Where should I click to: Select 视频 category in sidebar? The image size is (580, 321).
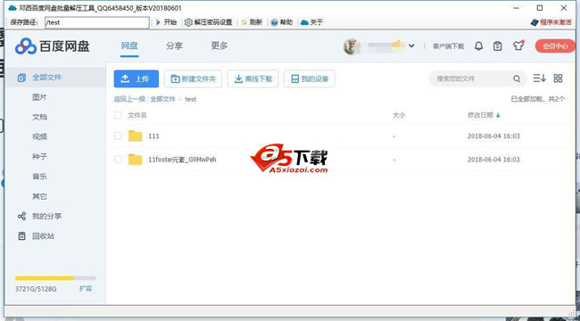[39, 136]
